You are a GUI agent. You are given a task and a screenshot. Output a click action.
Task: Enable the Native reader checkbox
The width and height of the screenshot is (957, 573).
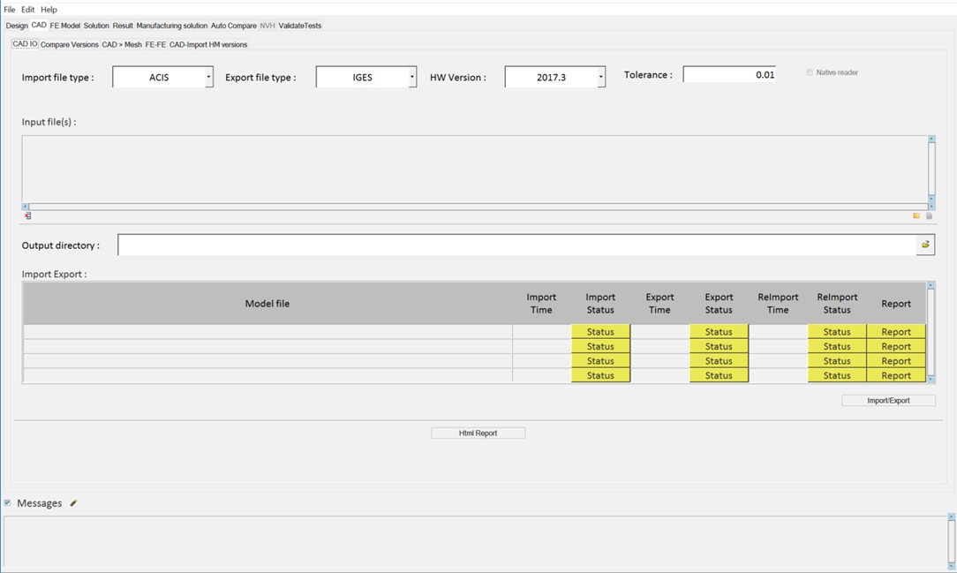click(x=810, y=72)
